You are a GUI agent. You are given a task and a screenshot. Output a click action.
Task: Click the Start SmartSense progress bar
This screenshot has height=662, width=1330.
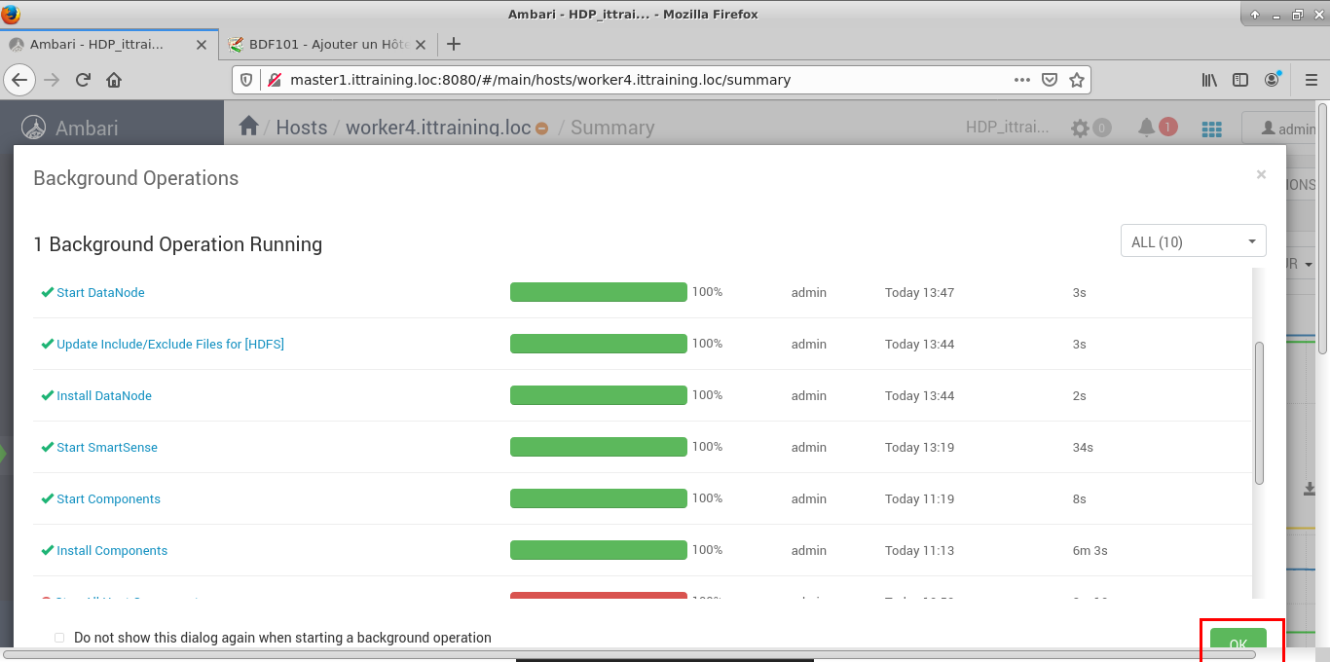598,447
